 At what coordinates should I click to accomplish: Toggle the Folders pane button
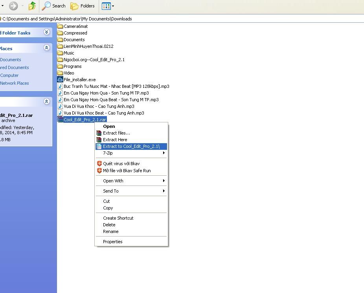(x=83, y=6)
